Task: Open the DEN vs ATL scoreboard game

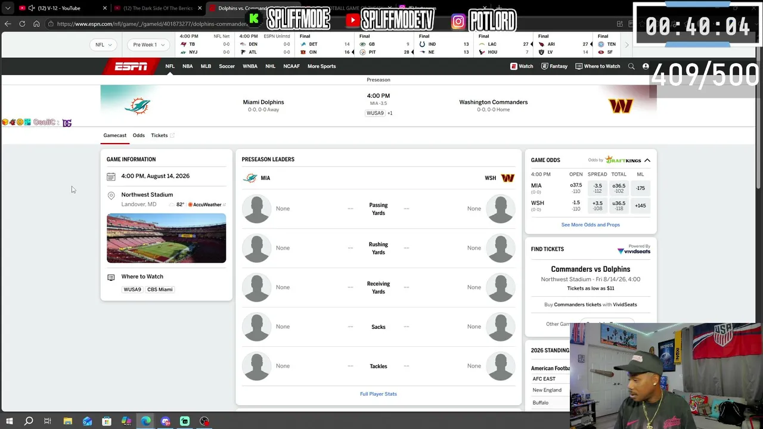Action: tap(264, 45)
